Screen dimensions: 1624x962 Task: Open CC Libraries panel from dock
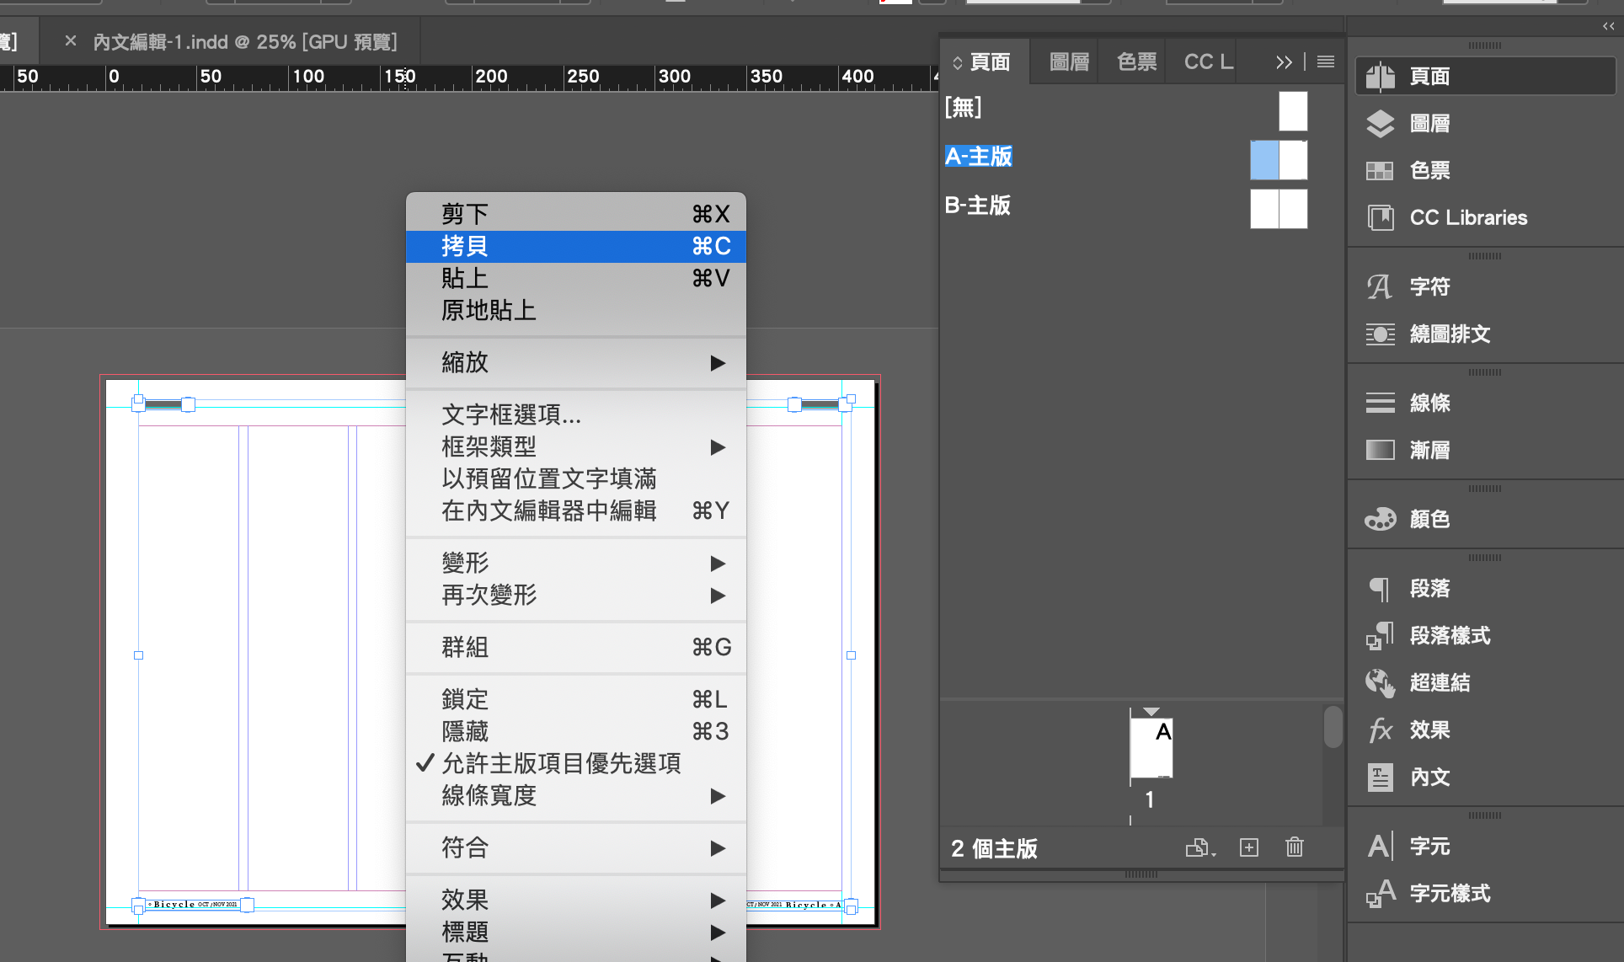tap(1380, 218)
